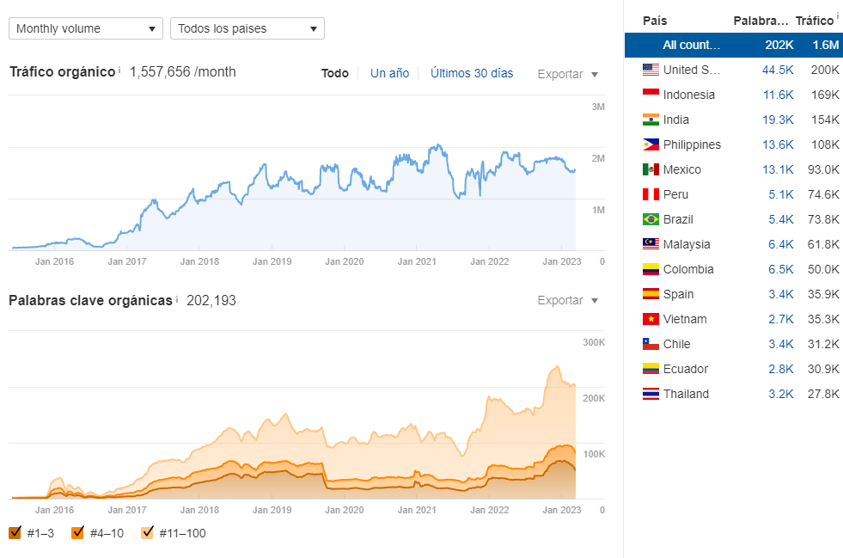Uncheck the #1–3 positions checkbox

(x=15, y=533)
